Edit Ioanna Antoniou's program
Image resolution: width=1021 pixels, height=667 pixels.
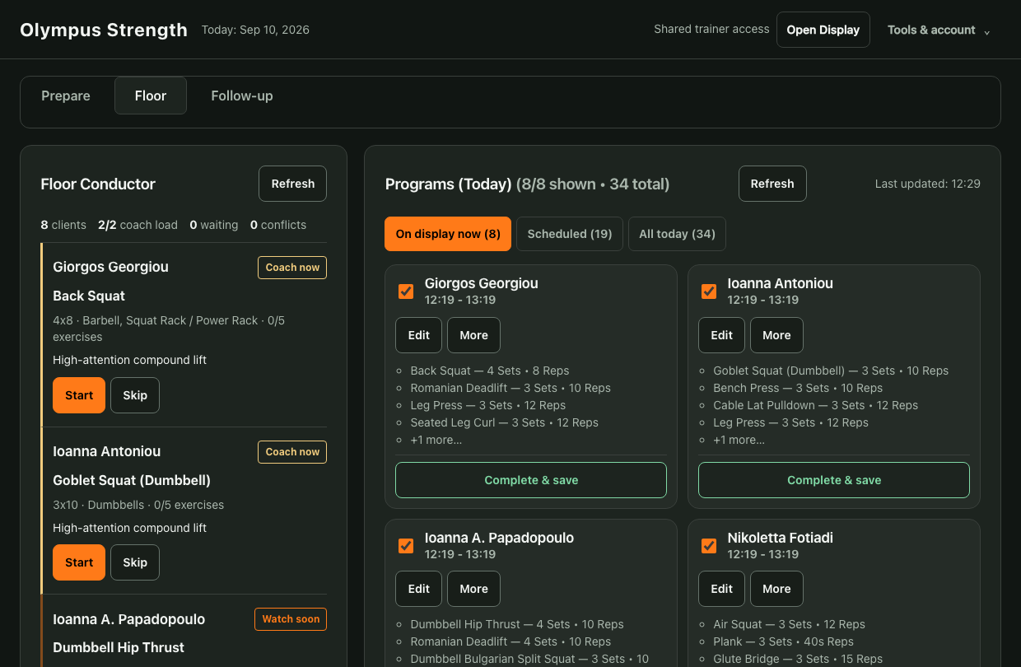[x=722, y=335]
